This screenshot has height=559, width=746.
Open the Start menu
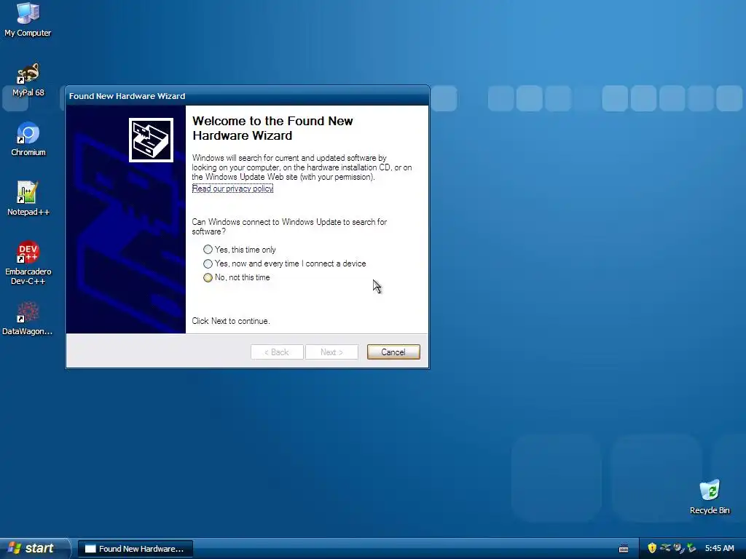34,548
